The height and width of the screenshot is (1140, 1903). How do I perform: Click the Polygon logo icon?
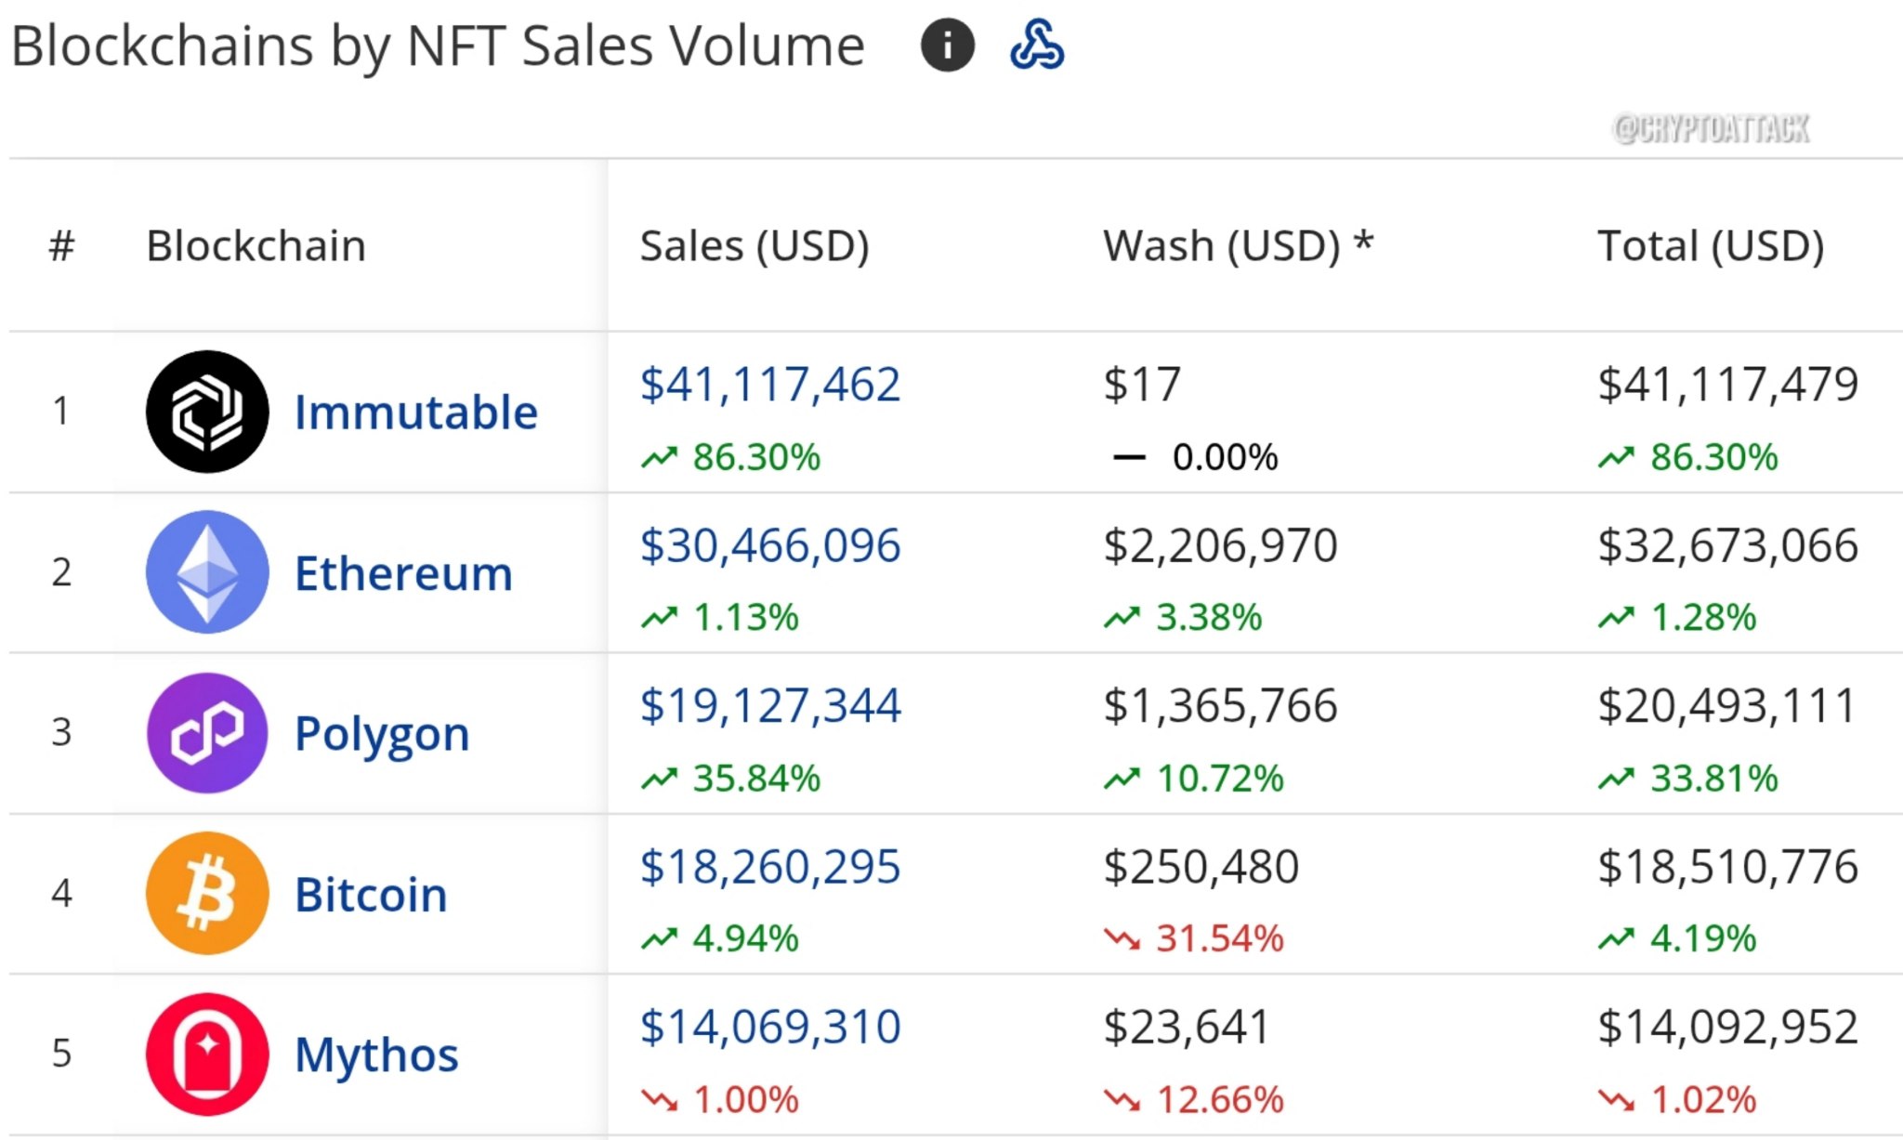[207, 733]
